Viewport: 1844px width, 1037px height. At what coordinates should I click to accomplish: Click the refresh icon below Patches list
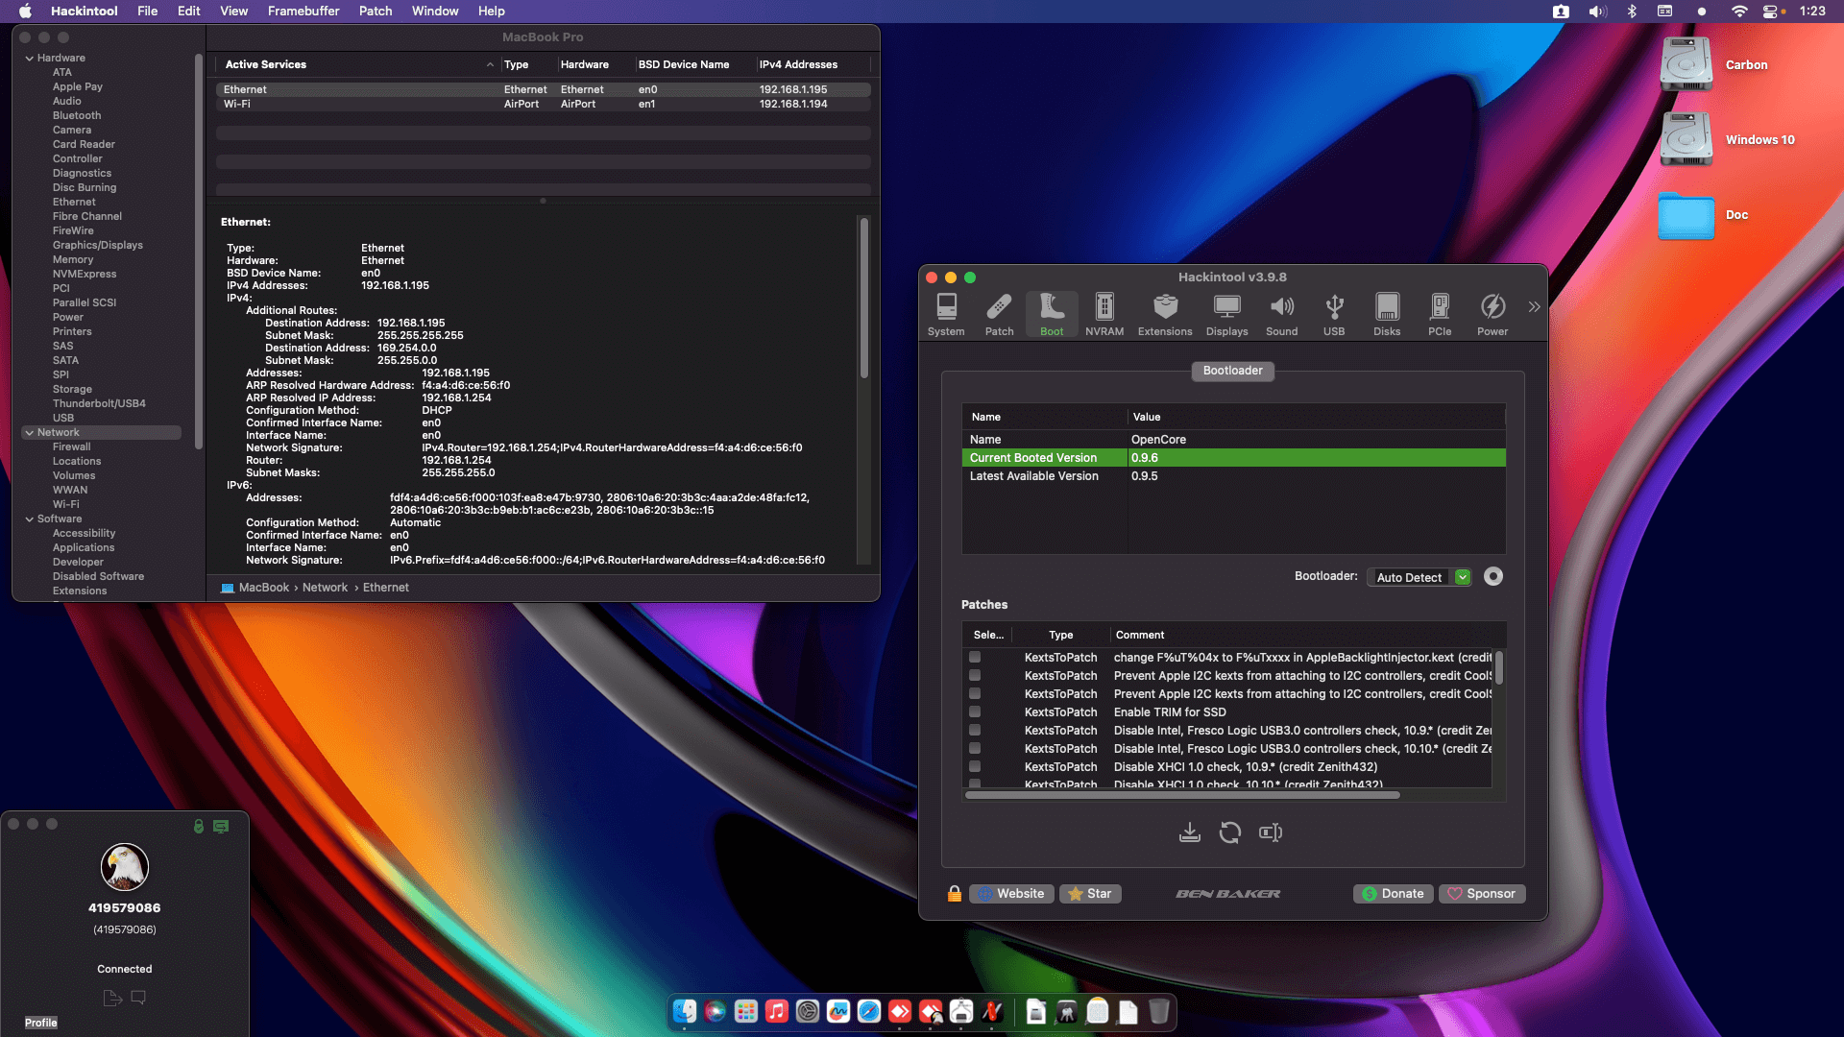click(x=1229, y=832)
